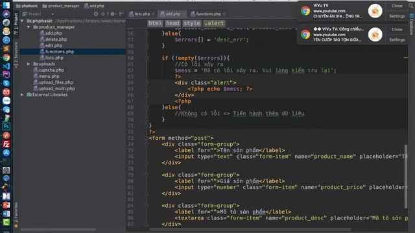The image size is (415, 233).
Task: Click product_manager breadcrumb in navigation bar
Action: [x=61, y=6]
